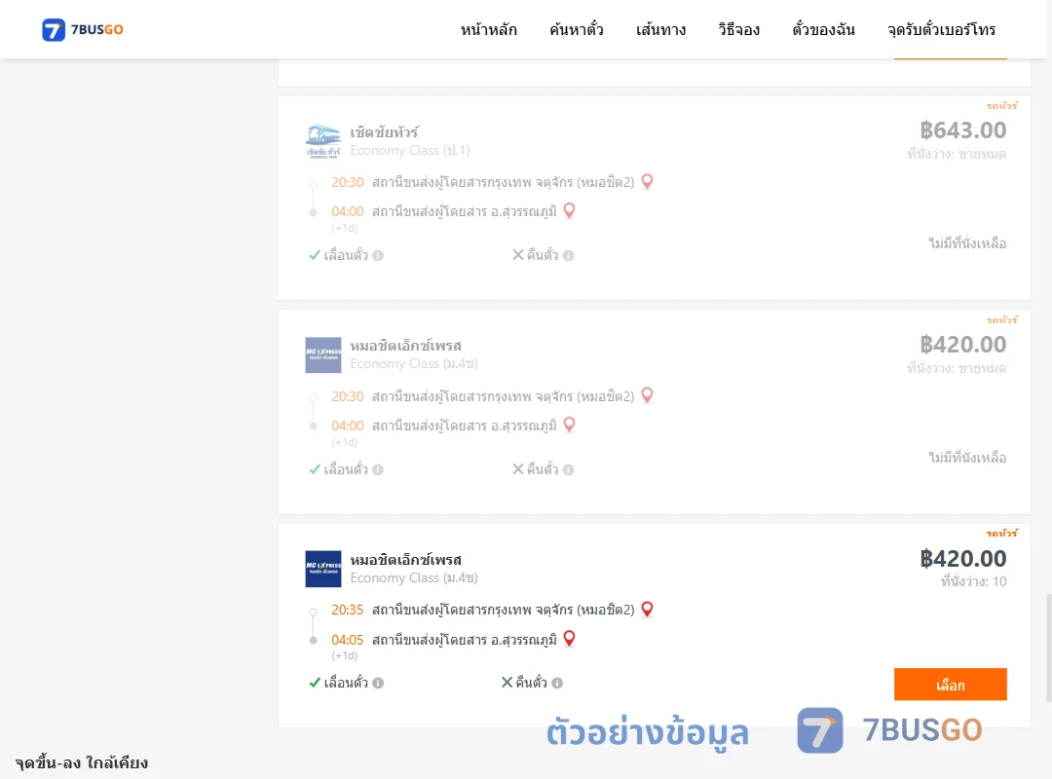This screenshot has height=779, width=1052.
Task: Click the 20:35 departure time
Action: (347, 610)
